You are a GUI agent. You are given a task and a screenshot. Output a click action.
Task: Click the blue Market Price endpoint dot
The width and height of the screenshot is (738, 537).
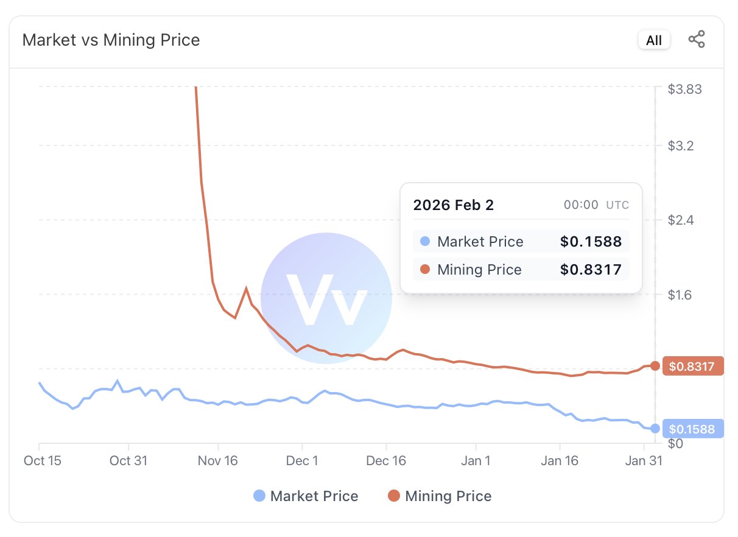pos(655,429)
